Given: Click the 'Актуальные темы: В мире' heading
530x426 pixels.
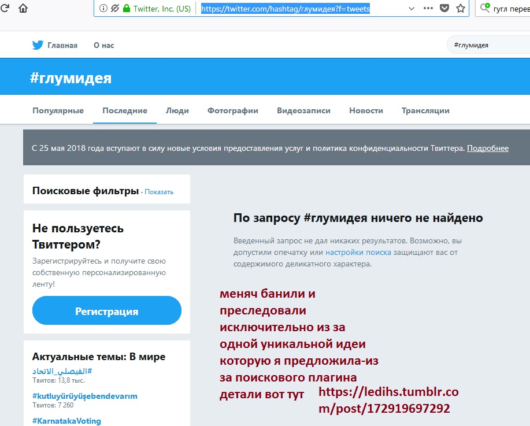Looking at the screenshot, I should [99, 357].
